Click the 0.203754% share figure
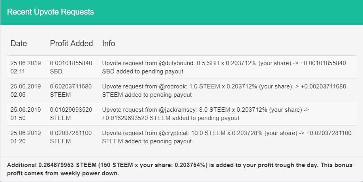This screenshot has width=363, height=182. (190, 165)
